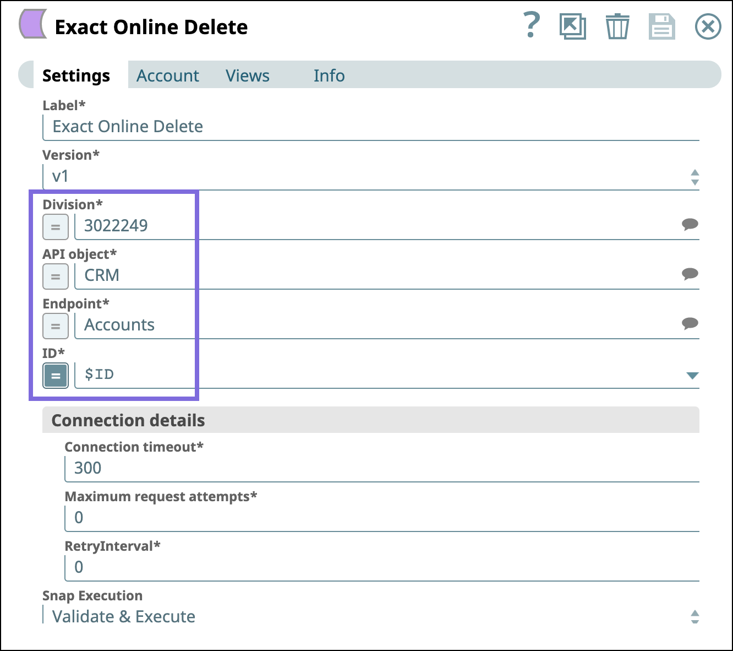The height and width of the screenshot is (651, 733).
Task: Click the Exact Online Delete dialog title
Action: click(151, 27)
